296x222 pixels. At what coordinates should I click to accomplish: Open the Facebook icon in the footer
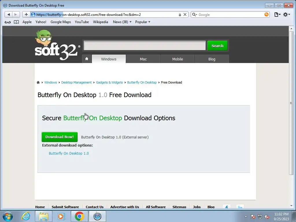[227, 207]
